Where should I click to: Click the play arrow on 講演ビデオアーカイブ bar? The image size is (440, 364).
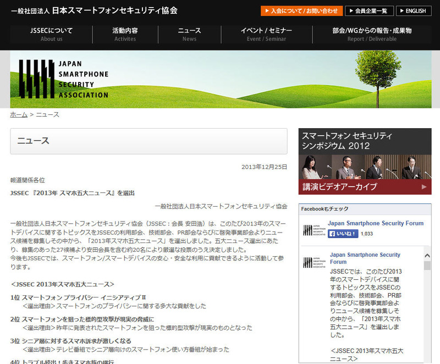[x=424, y=187]
